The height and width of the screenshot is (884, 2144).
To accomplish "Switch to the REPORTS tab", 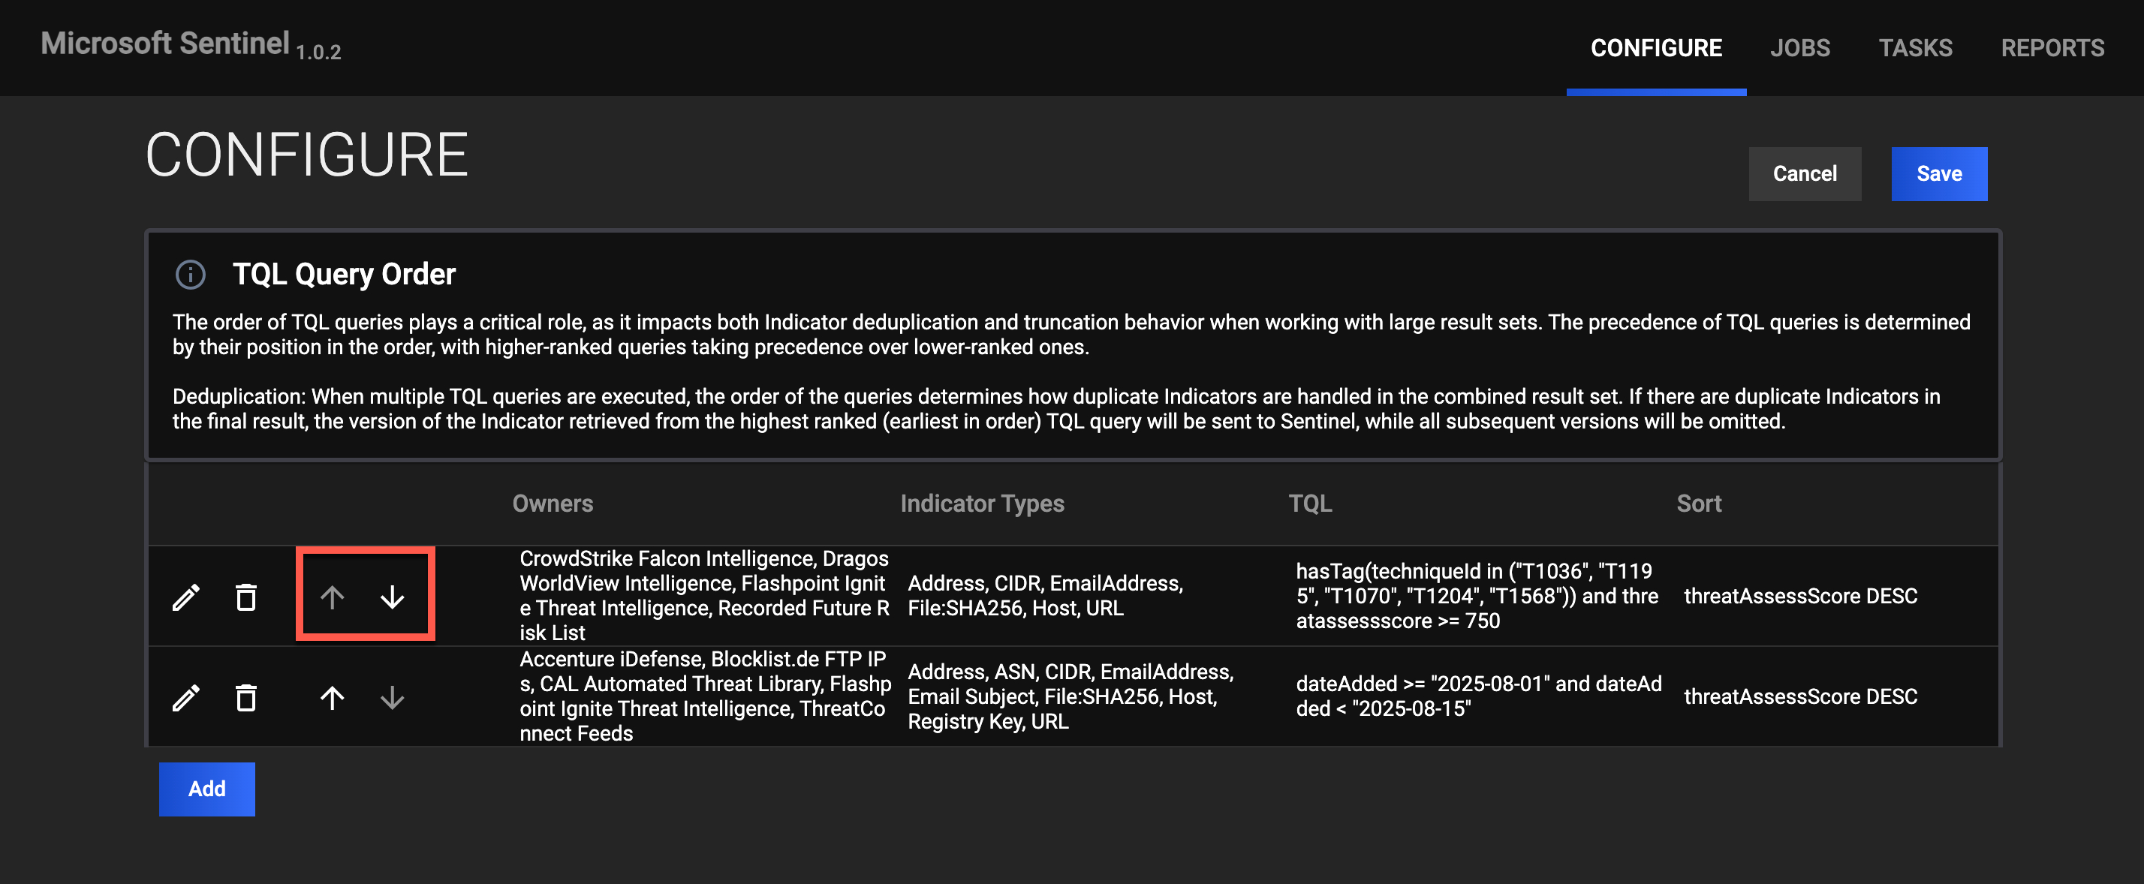I will coord(2053,47).
